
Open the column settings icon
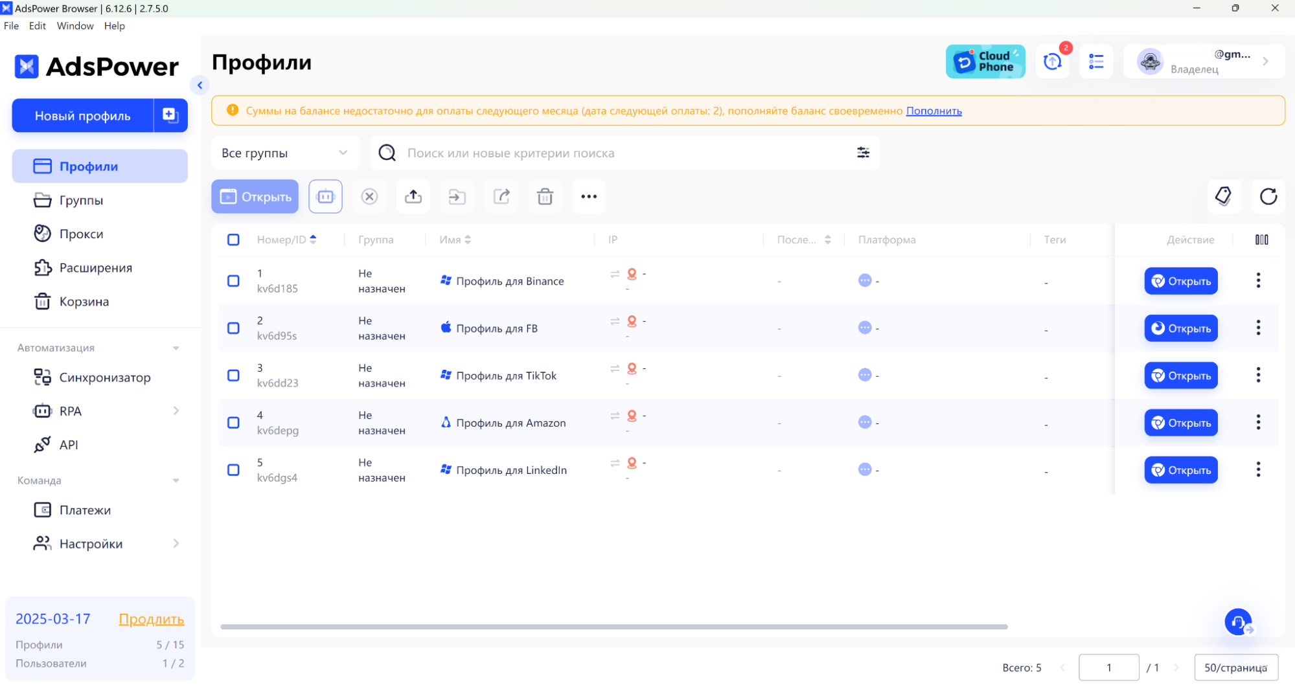click(x=1261, y=240)
